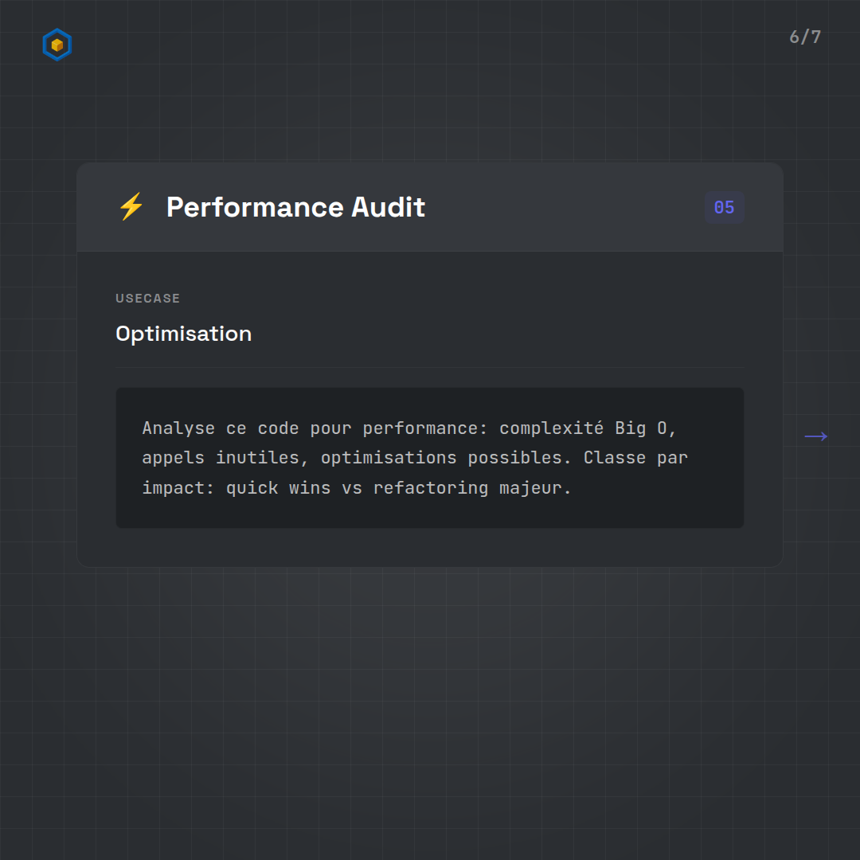This screenshot has height=860, width=860.
Task: Select the Optimisation heading
Action: click(x=183, y=334)
